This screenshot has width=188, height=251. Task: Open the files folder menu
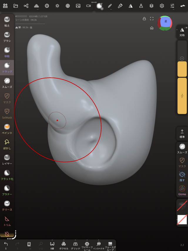[16, 6]
